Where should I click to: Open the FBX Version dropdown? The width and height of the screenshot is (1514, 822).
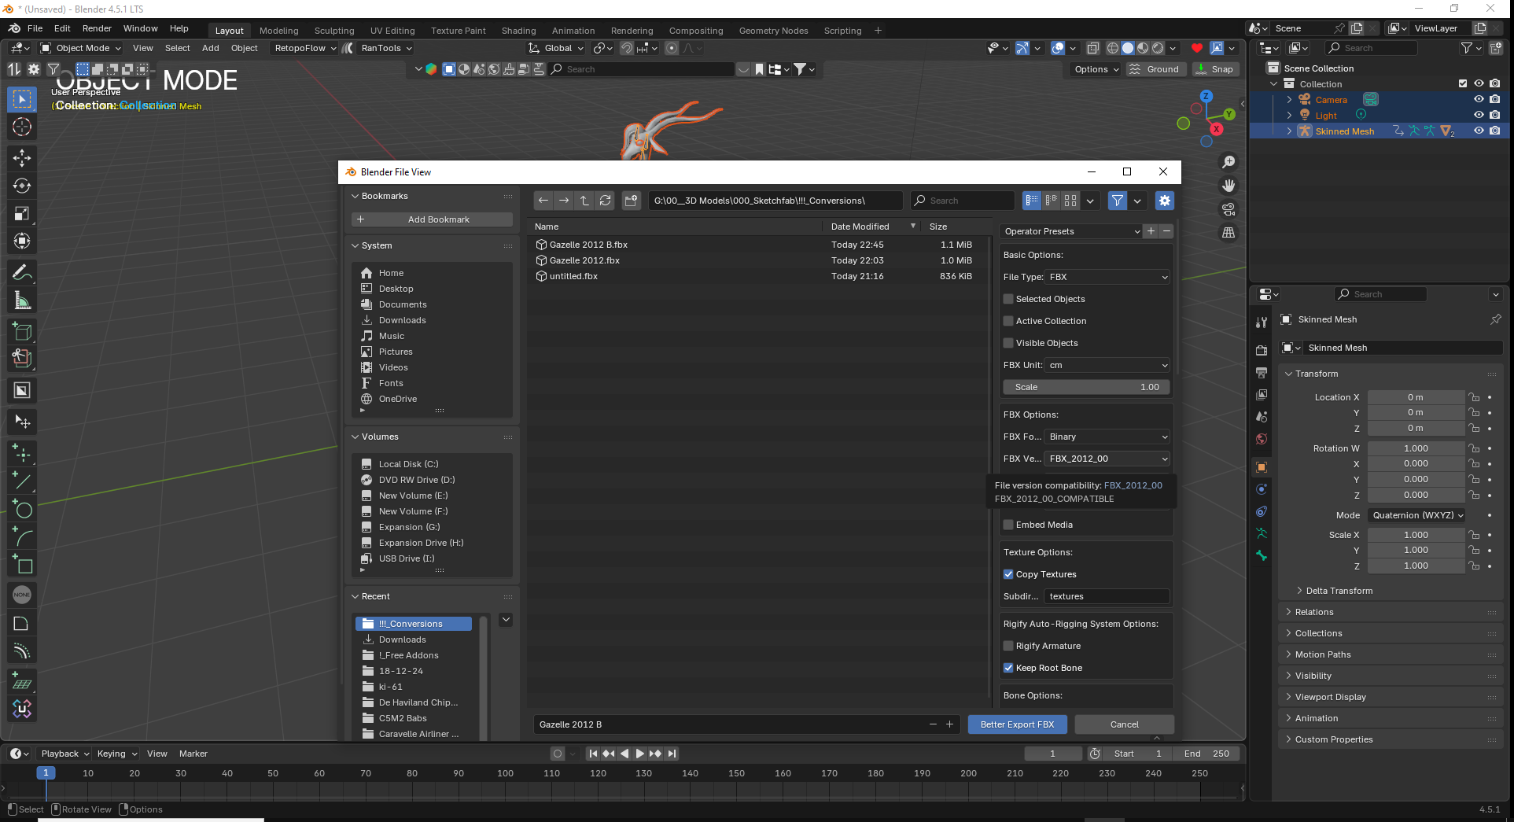pos(1107,459)
